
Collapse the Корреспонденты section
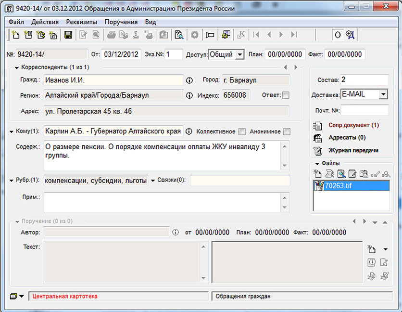tap(17, 68)
